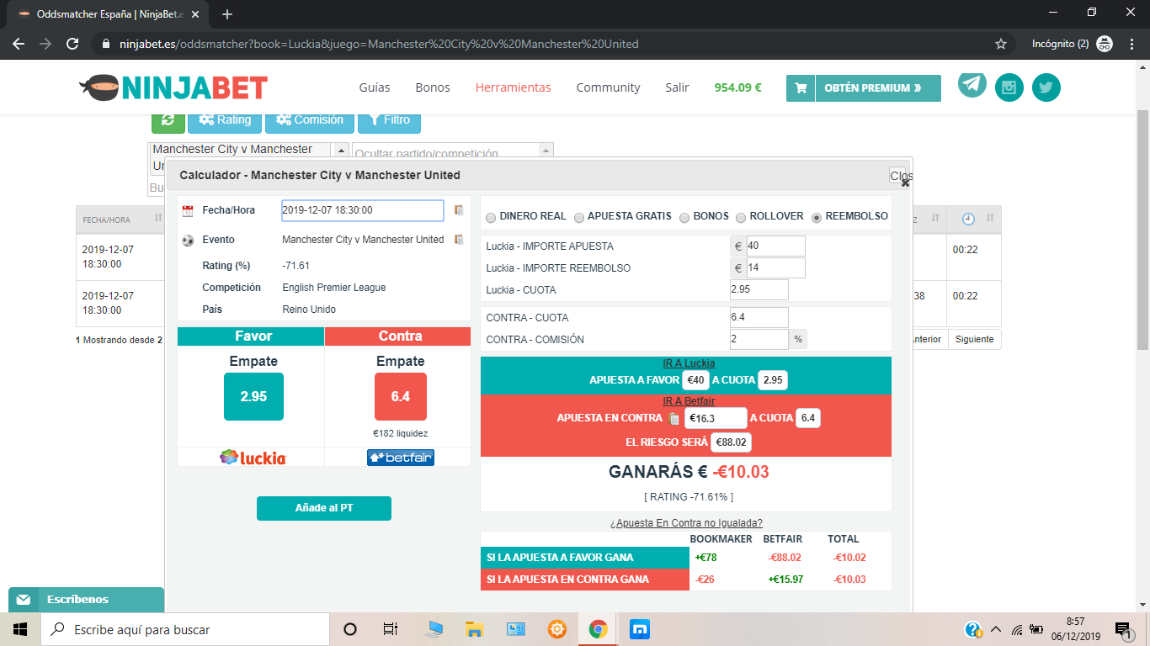Follow the IR A Luckia link
The height and width of the screenshot is (646, 1150).
[689, 363]
